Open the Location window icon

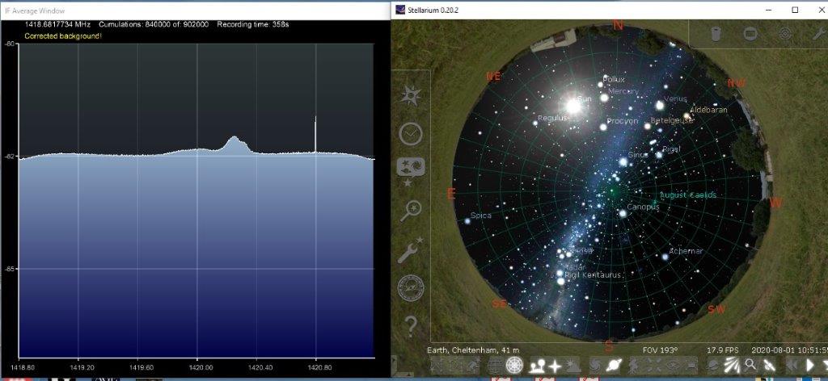point(411,94)
